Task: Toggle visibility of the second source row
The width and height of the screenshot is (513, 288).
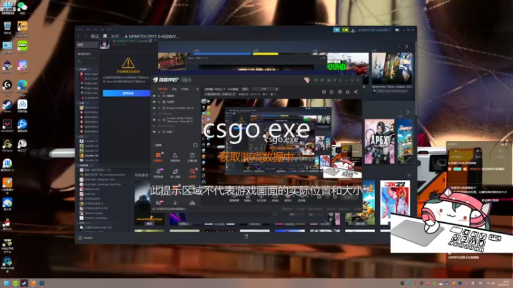Action: click(155, 102)
